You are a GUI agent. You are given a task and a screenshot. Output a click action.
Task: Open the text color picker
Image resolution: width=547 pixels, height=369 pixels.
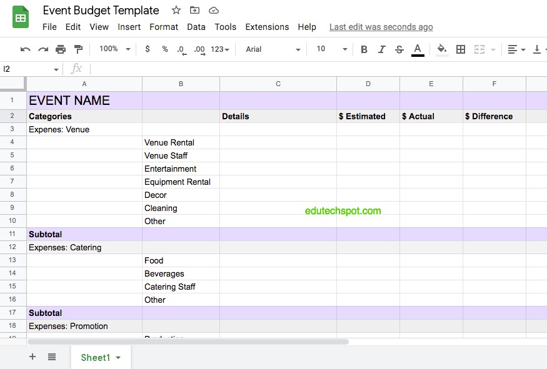coord(418,49)
